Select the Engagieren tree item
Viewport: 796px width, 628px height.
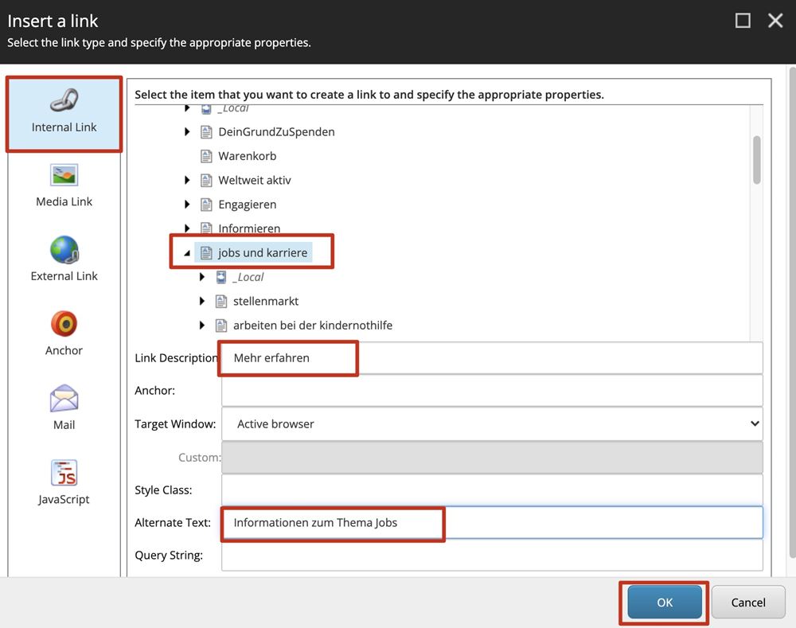[247, 205]
